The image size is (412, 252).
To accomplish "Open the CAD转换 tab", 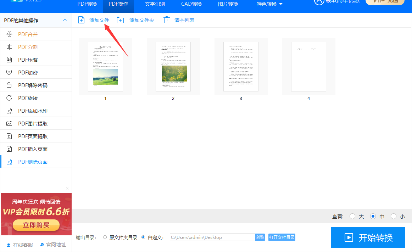I will [x=191, y=4].
